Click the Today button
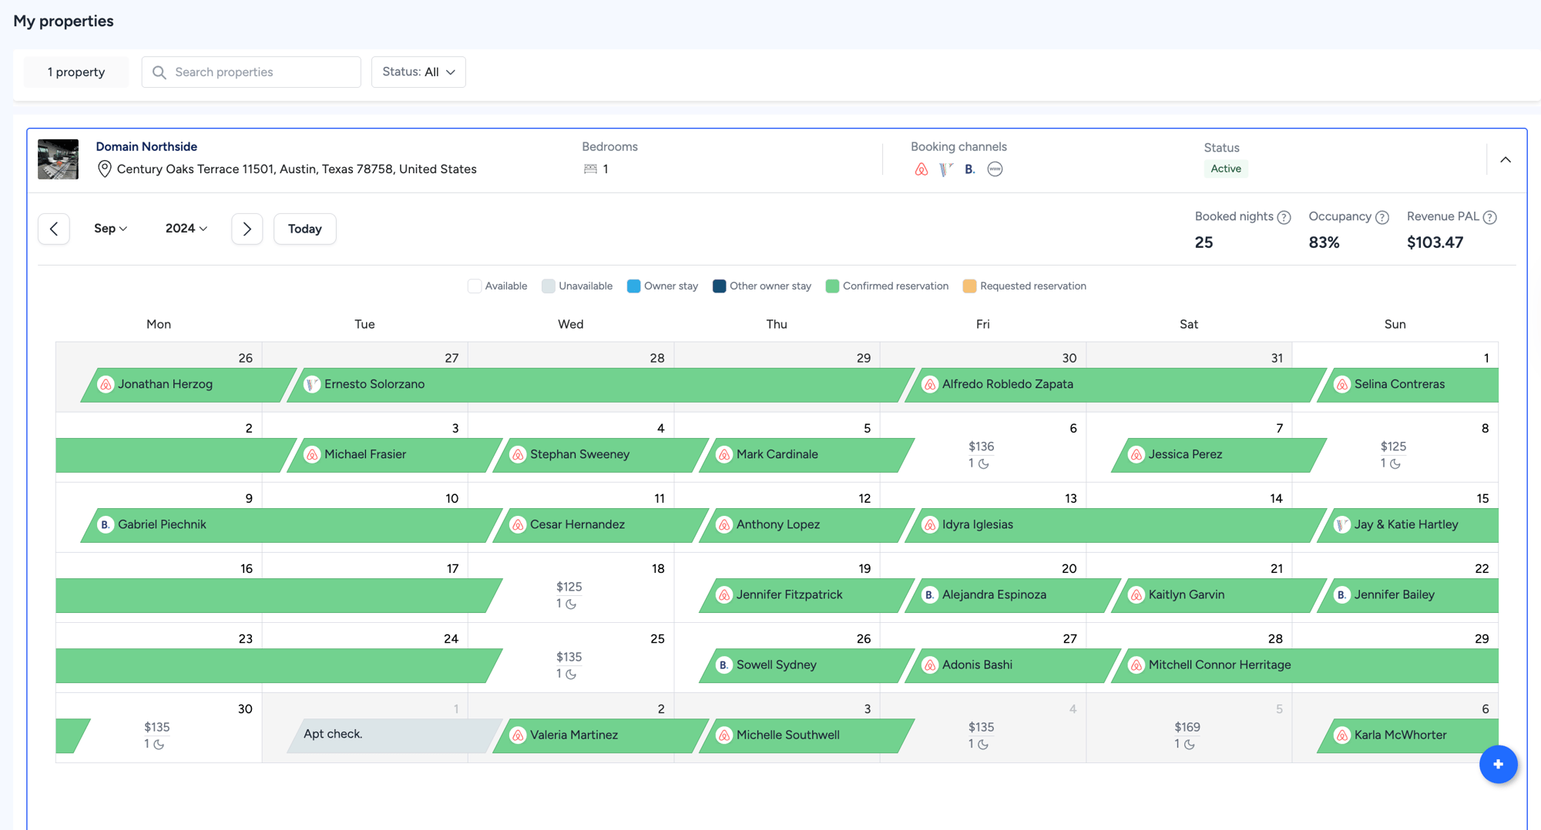1541x830 pixels. pyautogui.click(x=305, y=229)
